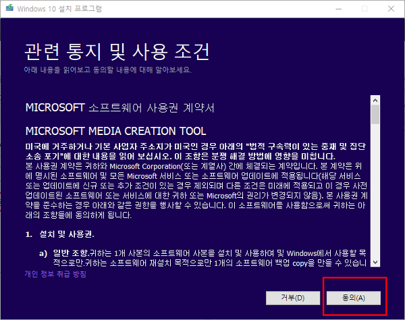Click the 거부(D) decline button
The width and height of the screenshot is (405, 320).
293,298
